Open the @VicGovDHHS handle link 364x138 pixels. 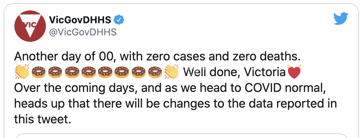tap(83, 33)
